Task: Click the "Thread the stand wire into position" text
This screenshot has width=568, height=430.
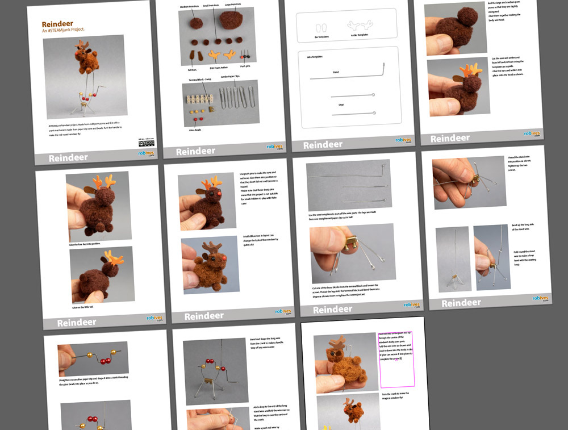Action: [519, 164]
